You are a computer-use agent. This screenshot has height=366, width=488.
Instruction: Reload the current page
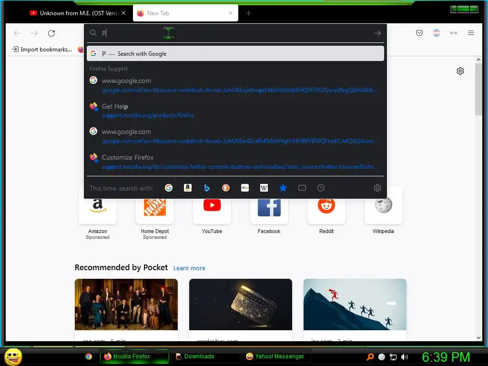pos(51,33)
